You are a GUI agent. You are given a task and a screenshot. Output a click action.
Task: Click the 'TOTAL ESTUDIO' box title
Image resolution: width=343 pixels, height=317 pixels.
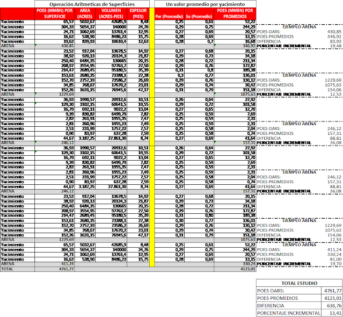coord(299,283)
